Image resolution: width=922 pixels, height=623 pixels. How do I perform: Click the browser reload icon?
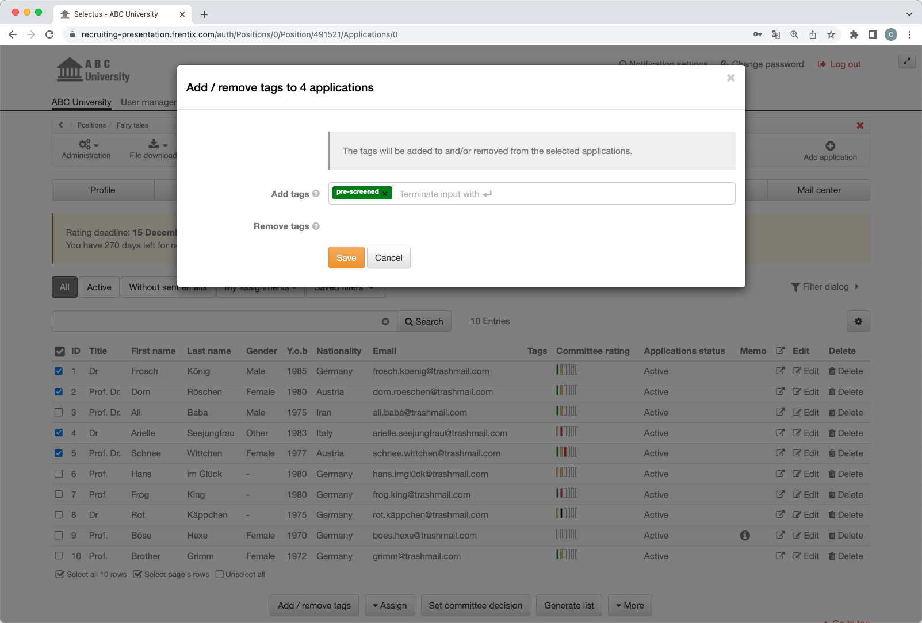tap(49, 34)
